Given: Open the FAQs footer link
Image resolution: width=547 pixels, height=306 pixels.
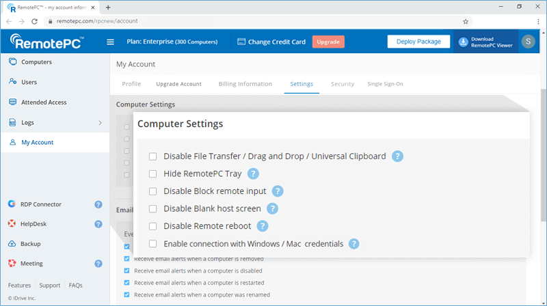Looking at the screenshot, I should (75, 285).
